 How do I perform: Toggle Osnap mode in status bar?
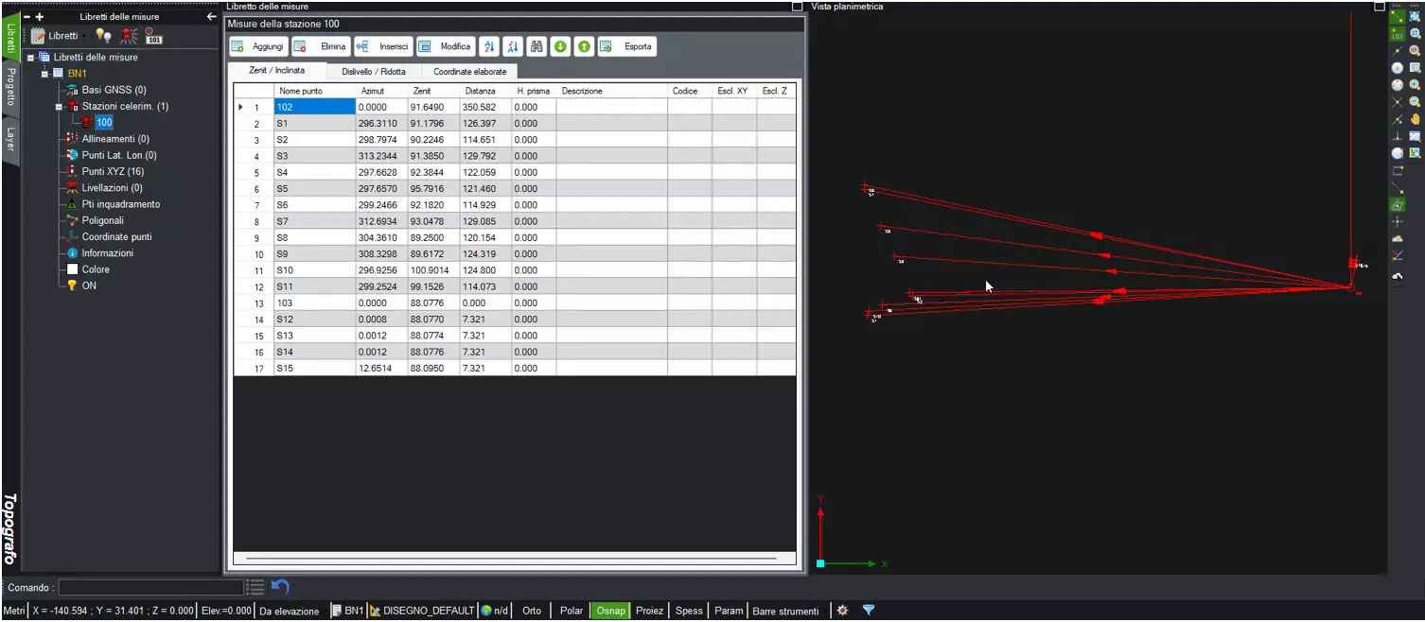(x=610, y=611)
